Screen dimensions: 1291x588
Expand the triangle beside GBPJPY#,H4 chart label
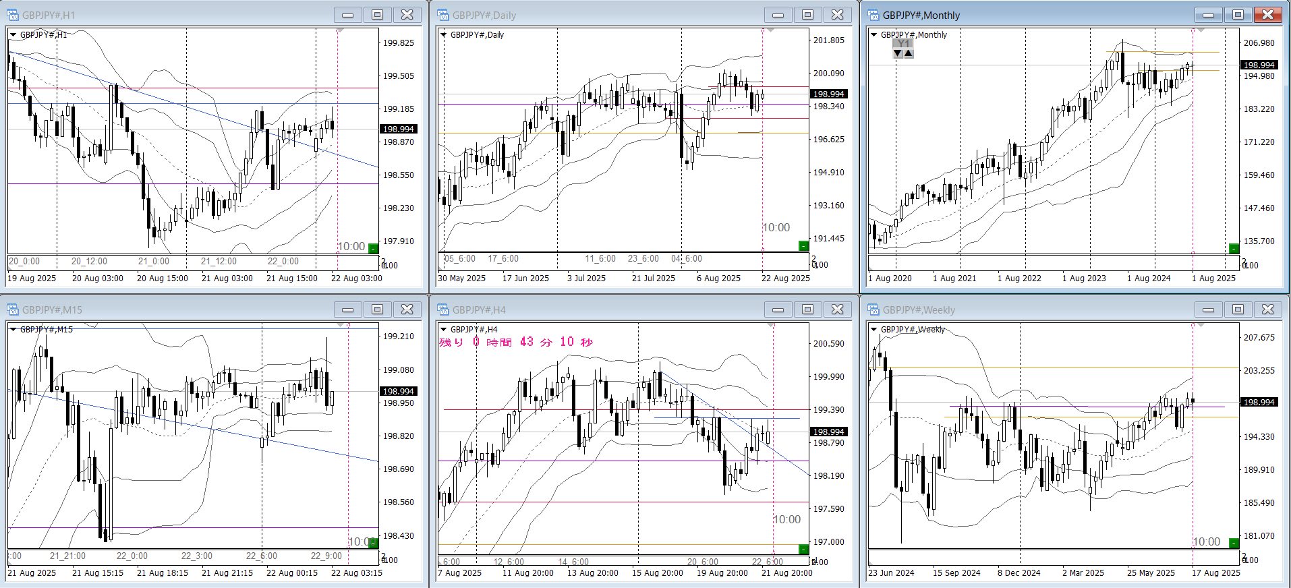443,330
